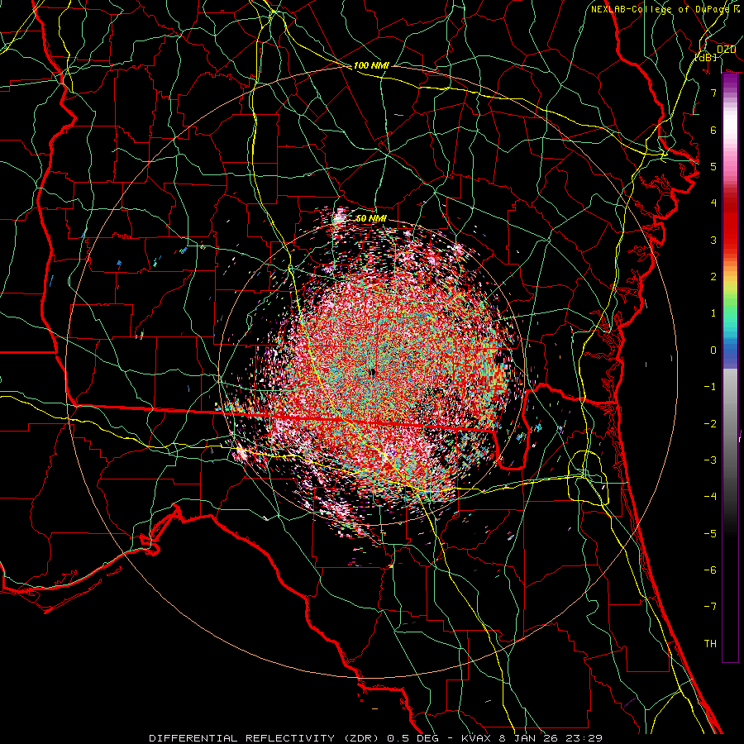Click the 7 value on the dB scale

(713, 93)
